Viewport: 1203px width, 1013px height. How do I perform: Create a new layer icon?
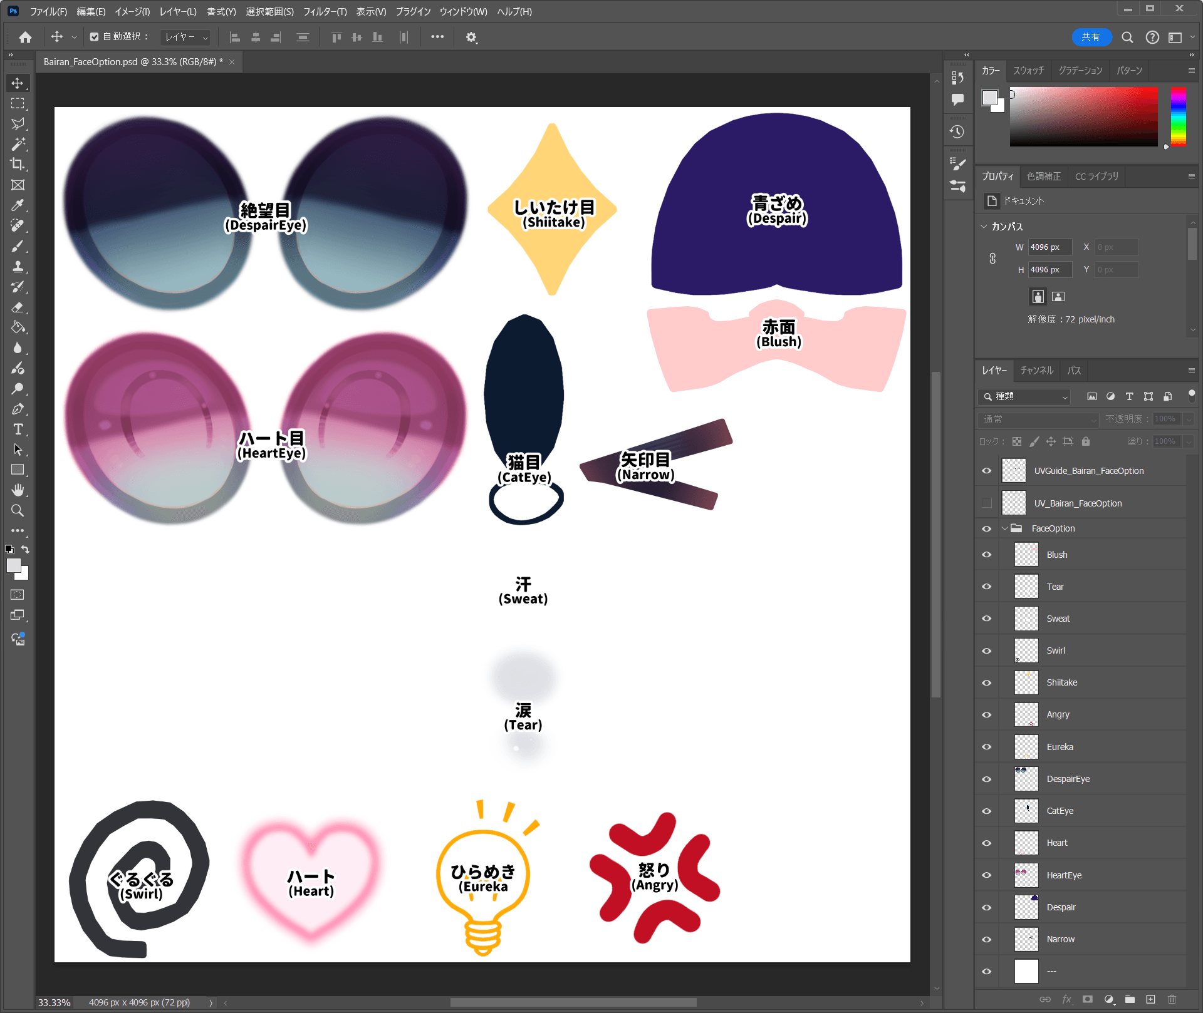click(1150, 999)
